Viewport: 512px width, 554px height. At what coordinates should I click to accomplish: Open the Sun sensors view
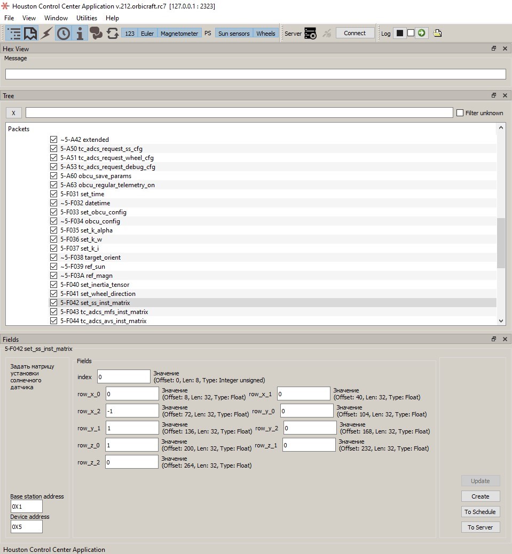(233, 33)
